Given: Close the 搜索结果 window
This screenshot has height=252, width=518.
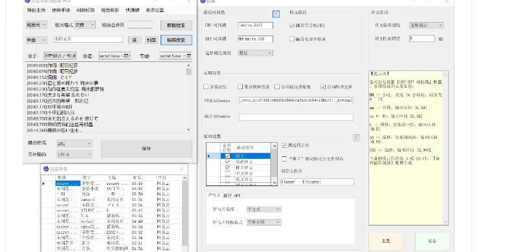Looking at the screenshot, I should (181, 169).
